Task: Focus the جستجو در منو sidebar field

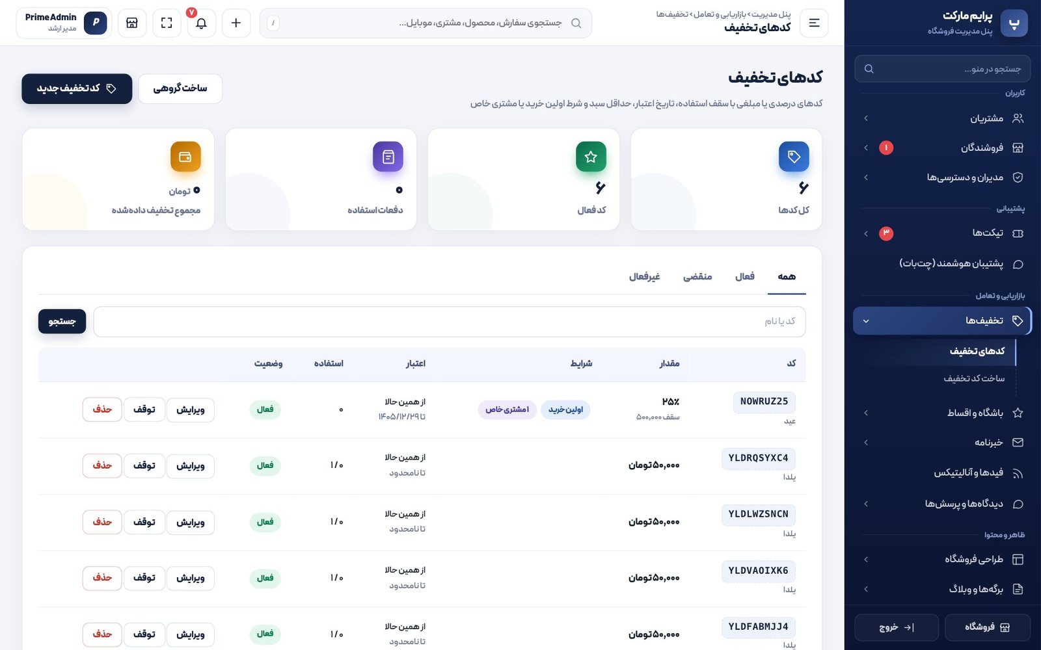Action: tap(942, 69)
